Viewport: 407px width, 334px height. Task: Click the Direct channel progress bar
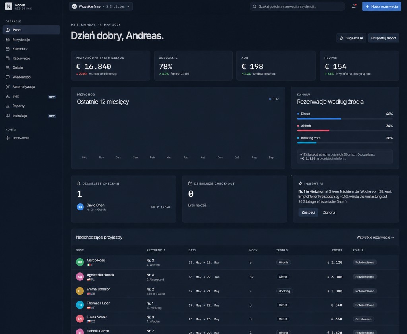(x=345, y=118)
